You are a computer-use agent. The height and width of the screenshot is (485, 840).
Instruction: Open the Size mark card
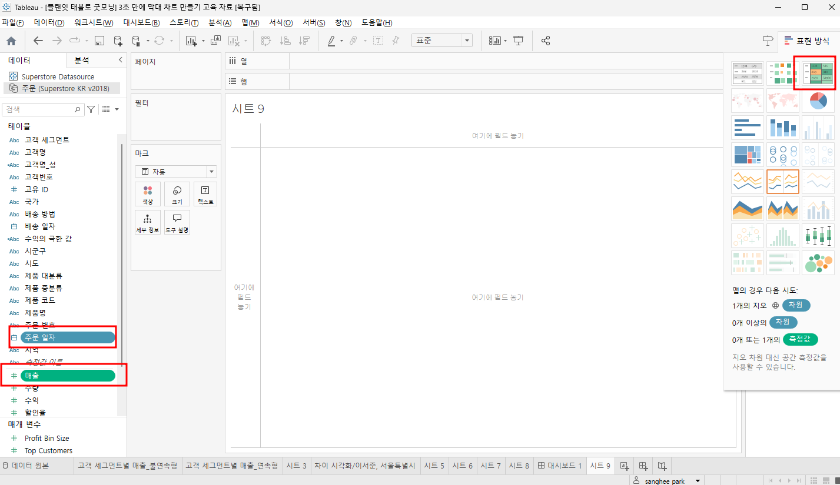pos(177,193)
